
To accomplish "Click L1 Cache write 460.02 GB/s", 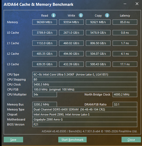I will click(71, 43).
